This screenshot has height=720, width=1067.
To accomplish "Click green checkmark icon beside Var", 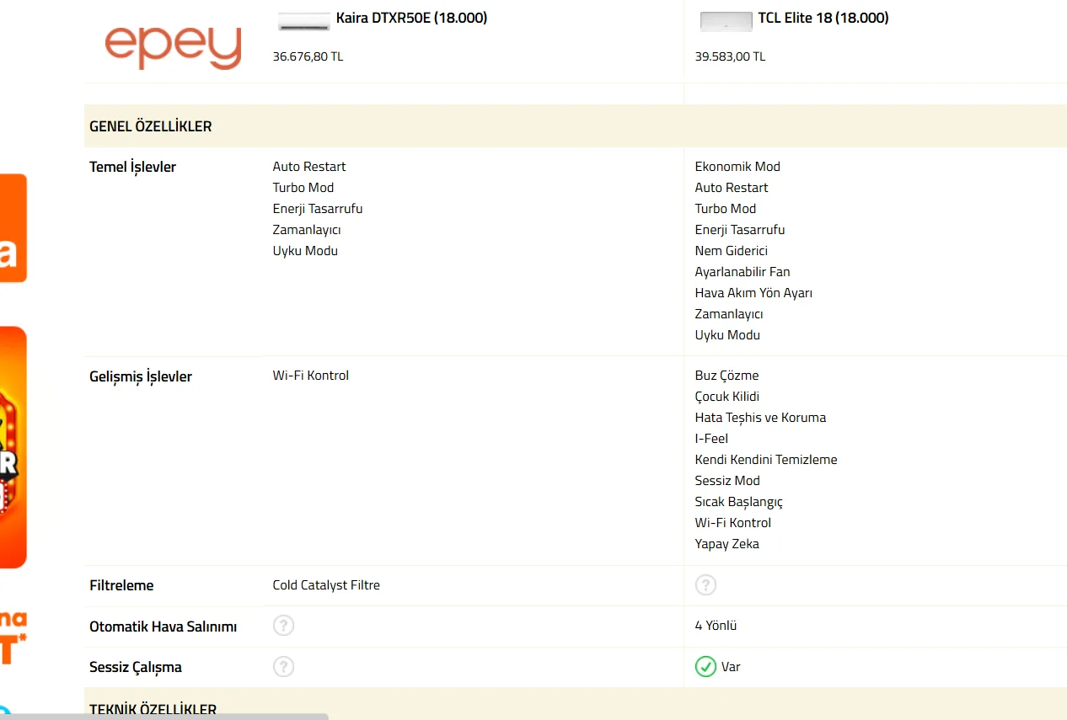I will click(705, 667).
